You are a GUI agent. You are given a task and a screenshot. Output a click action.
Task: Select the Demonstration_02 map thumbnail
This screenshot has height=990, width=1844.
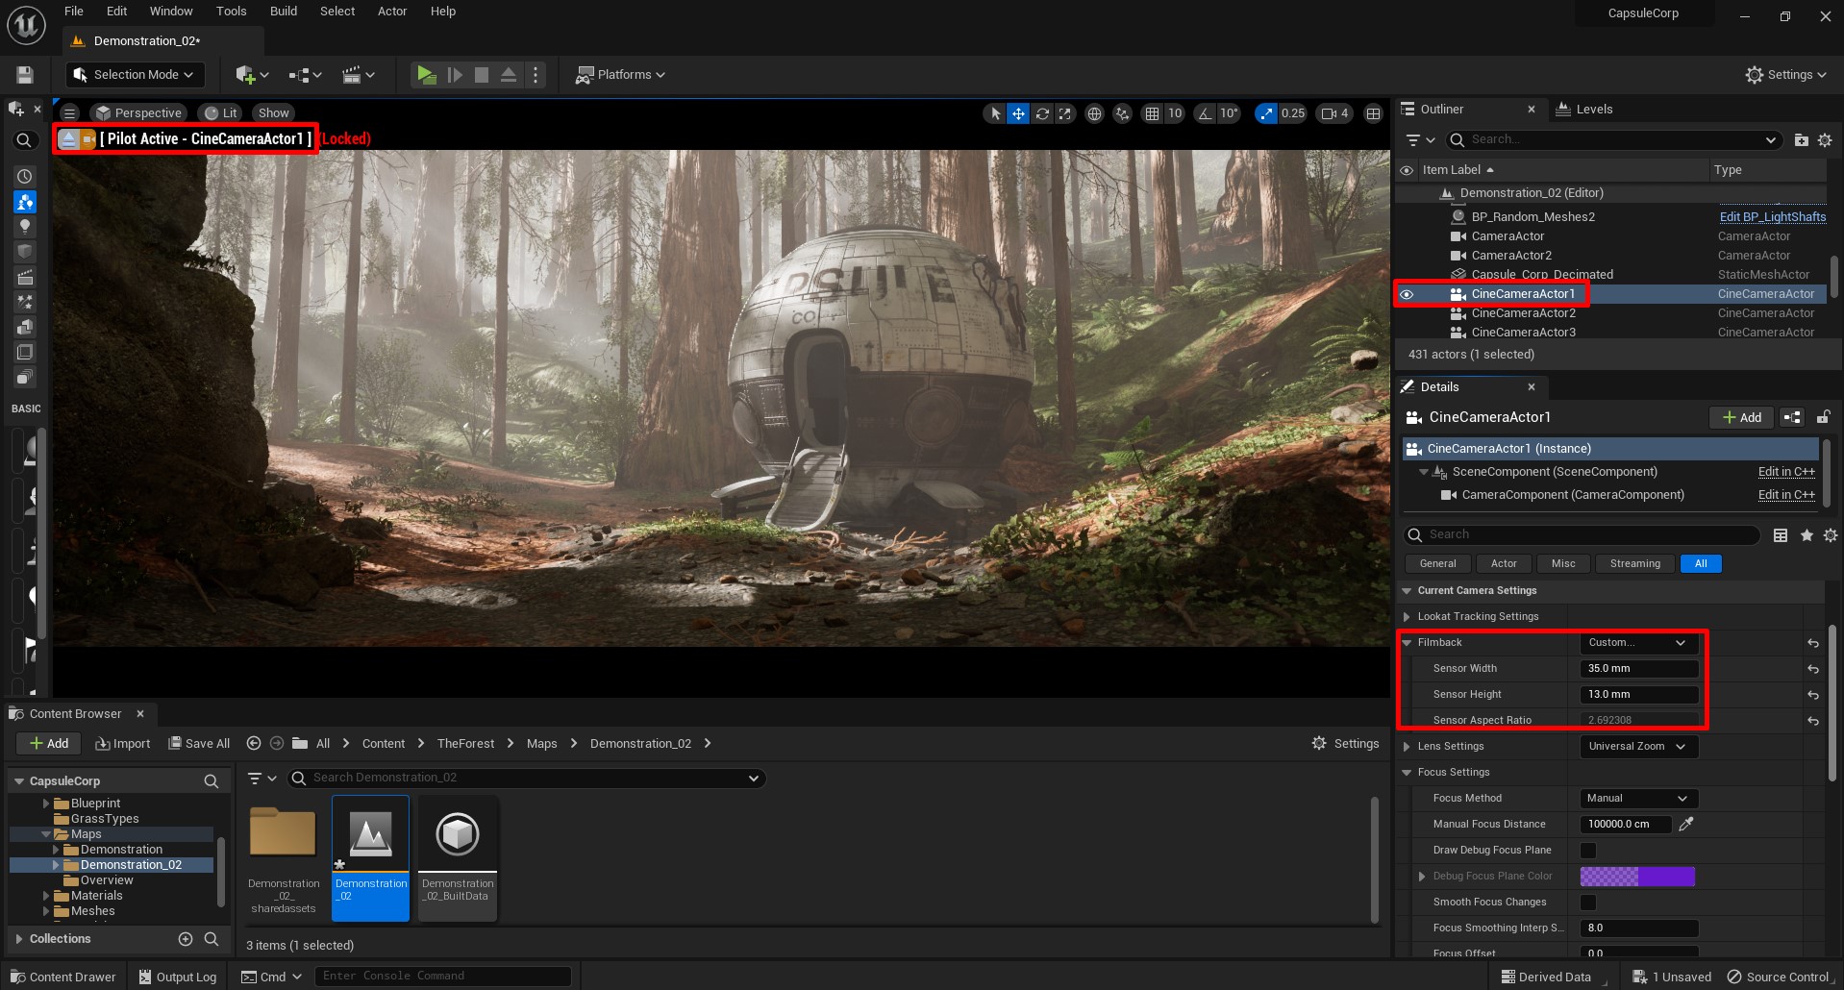coord(370,834)
